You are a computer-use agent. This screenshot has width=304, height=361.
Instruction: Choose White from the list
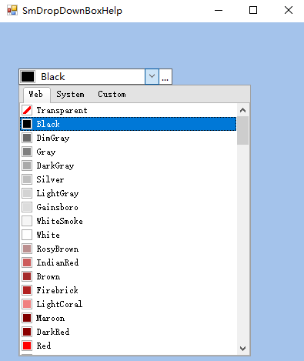[129, 235]
